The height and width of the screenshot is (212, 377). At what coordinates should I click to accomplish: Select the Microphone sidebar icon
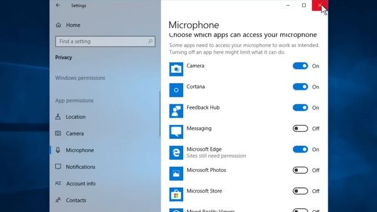58,150
